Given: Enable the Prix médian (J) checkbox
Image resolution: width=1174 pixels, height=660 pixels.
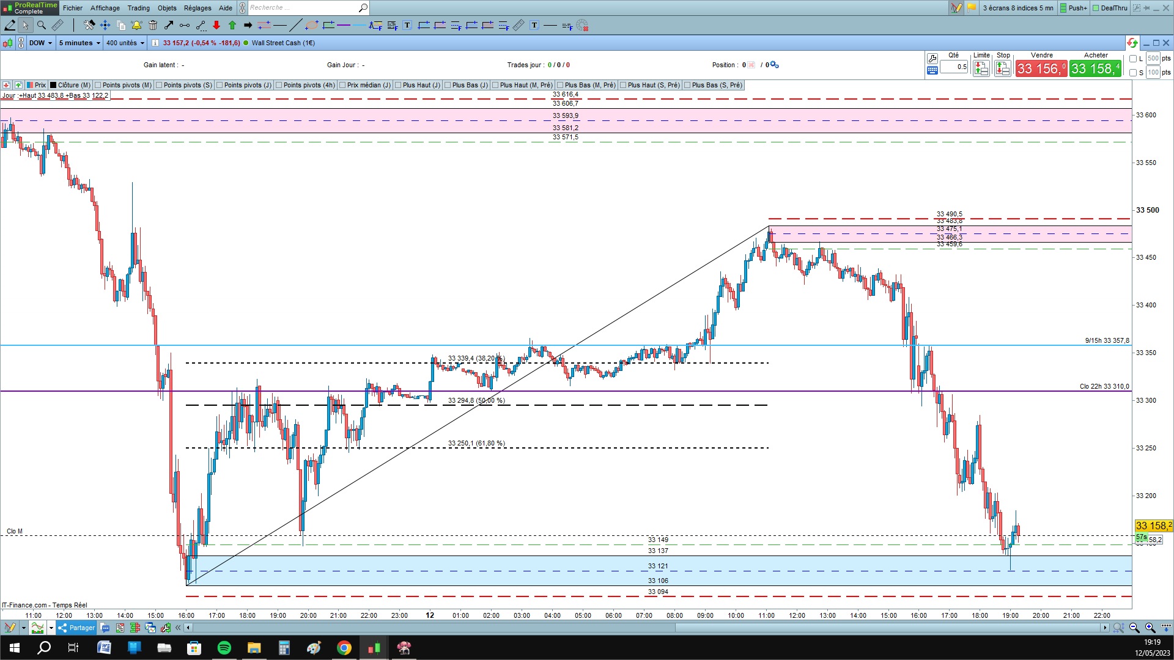Looking at the screenshot, I should pyautogui.click(x=342, y=85).
